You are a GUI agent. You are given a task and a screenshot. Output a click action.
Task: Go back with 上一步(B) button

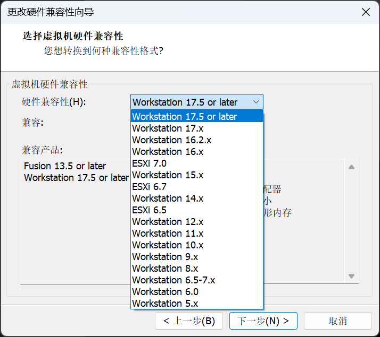pos(189,321)
